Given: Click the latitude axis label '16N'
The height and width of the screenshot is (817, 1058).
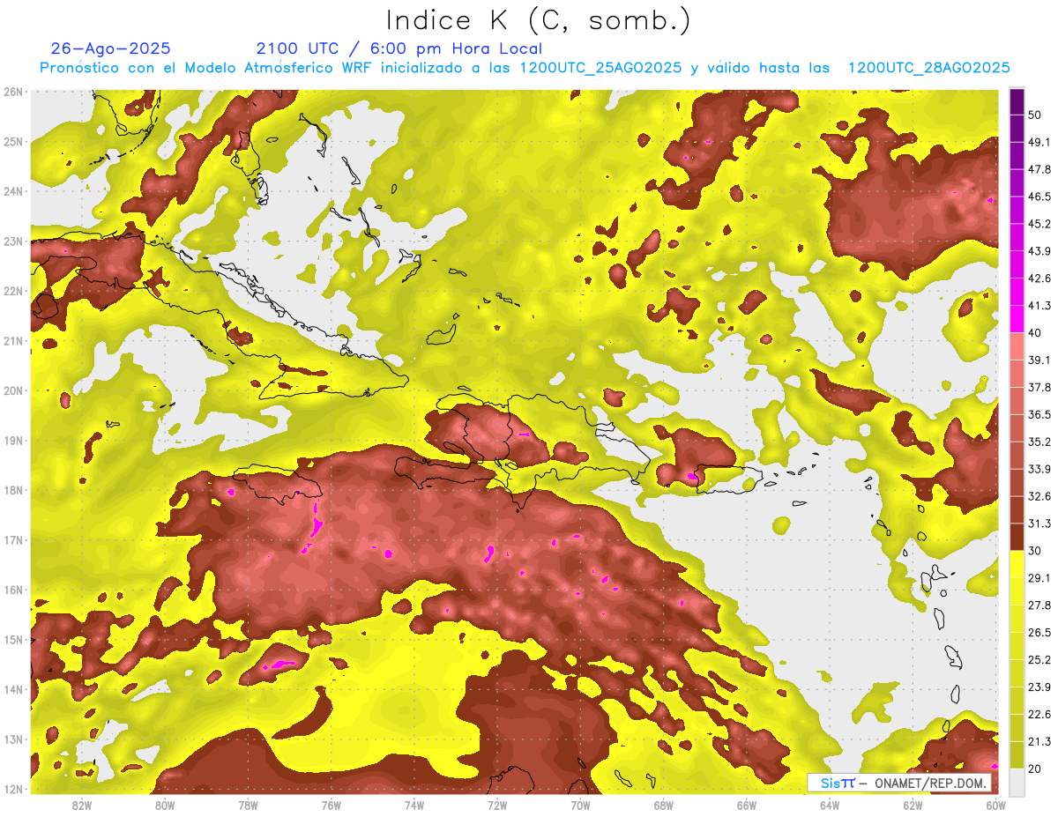Looking at the screenshot, I should pyautogui.click(x=12, y=590).
